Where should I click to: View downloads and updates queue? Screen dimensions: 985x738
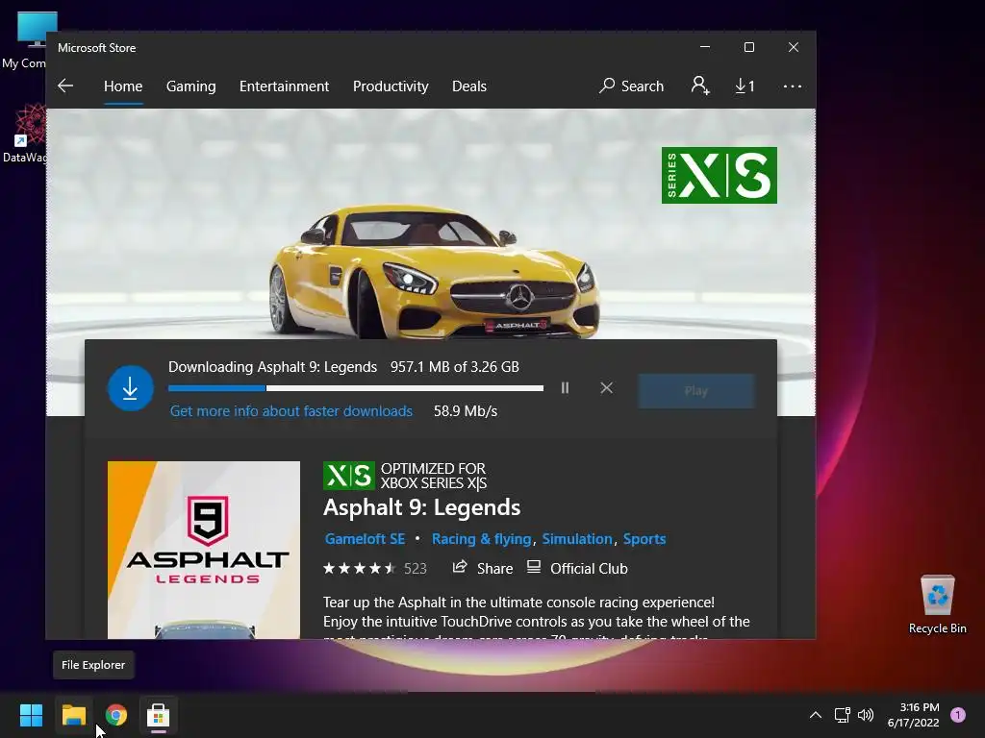coord(745,86)
